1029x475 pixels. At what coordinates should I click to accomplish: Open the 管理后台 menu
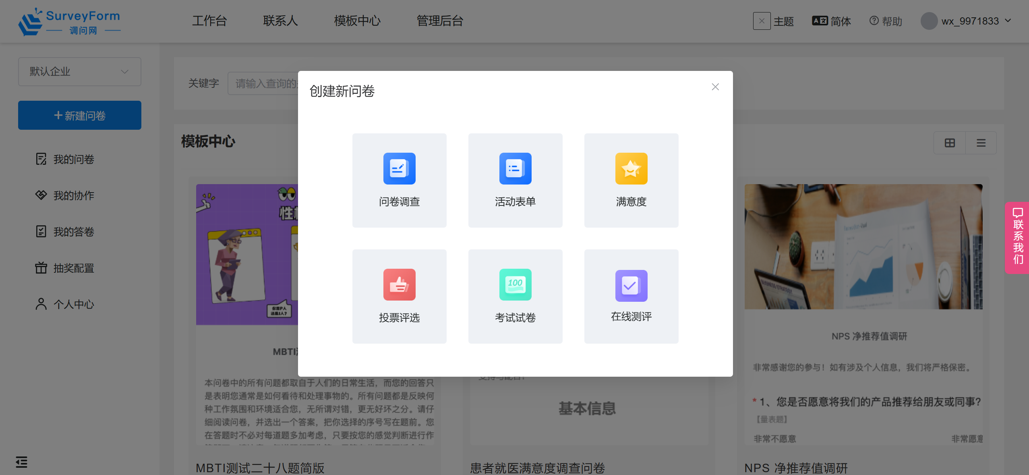click(x=440, y=21)
